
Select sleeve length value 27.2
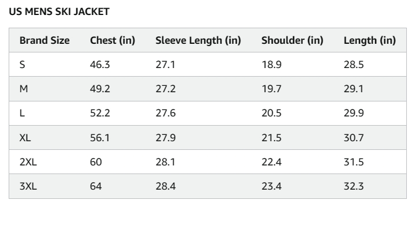(165, 89)
